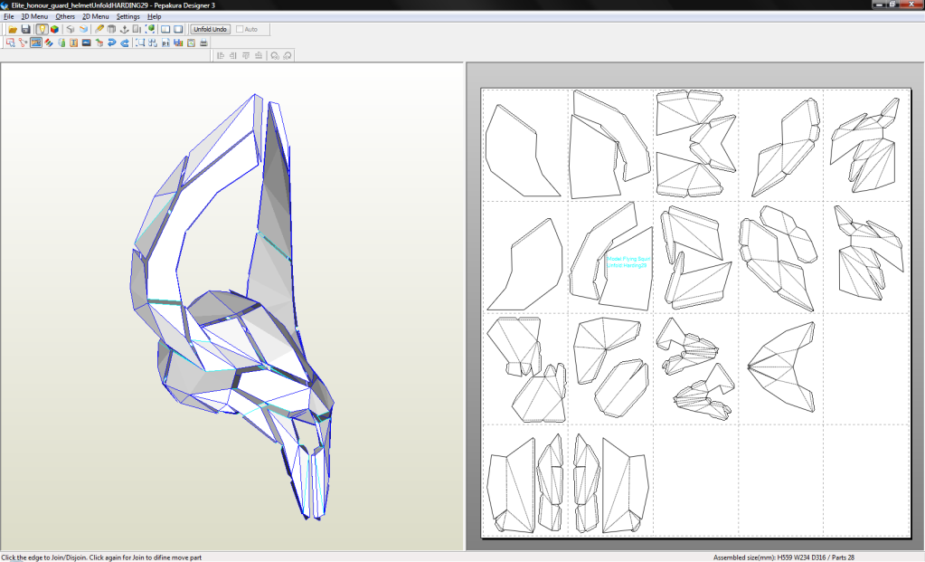This screenshot has height=562, width=925.
Task: Click the green cube fit-view icon
Action: click(x=150, y=29)
